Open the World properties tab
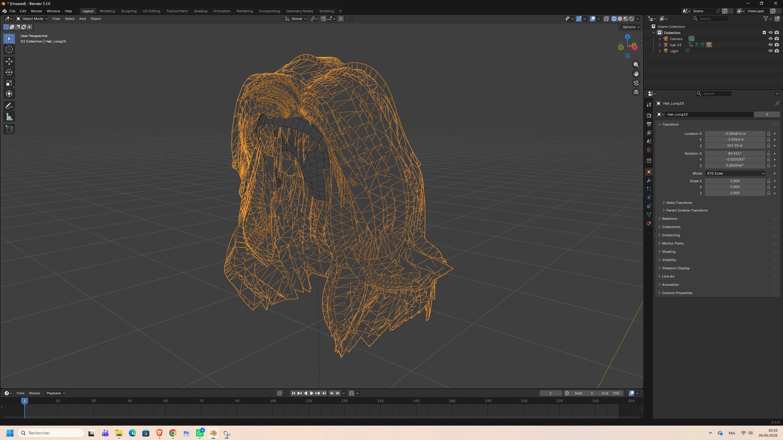783x440 pixels. [x=649, y=150]
